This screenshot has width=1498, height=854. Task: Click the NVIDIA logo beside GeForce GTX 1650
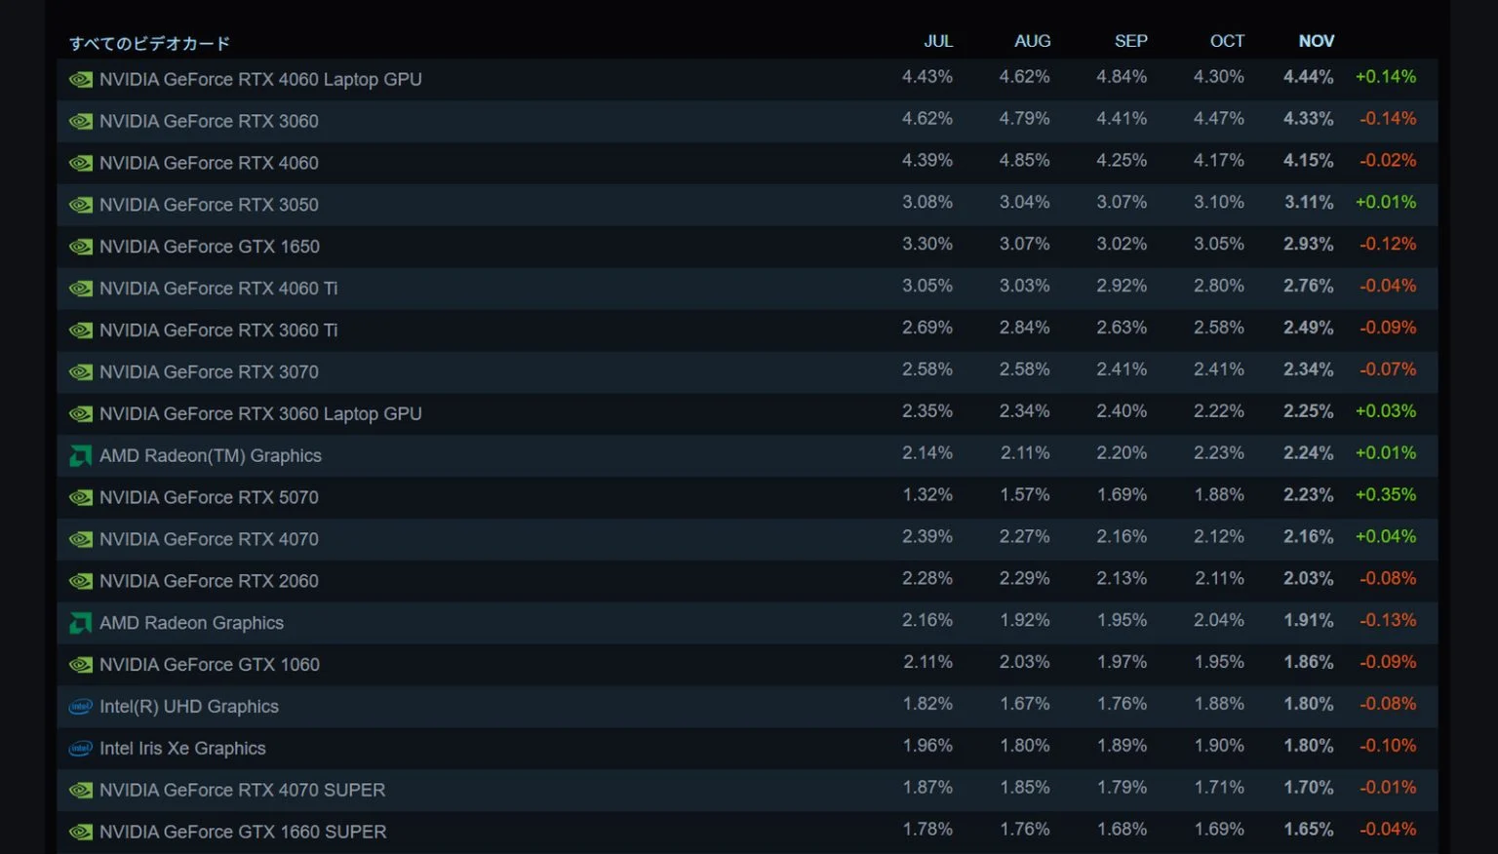click(81, 246)
